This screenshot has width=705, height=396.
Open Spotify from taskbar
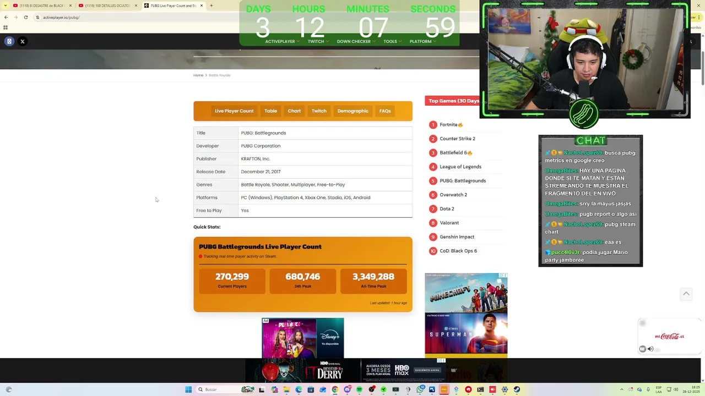359,389
